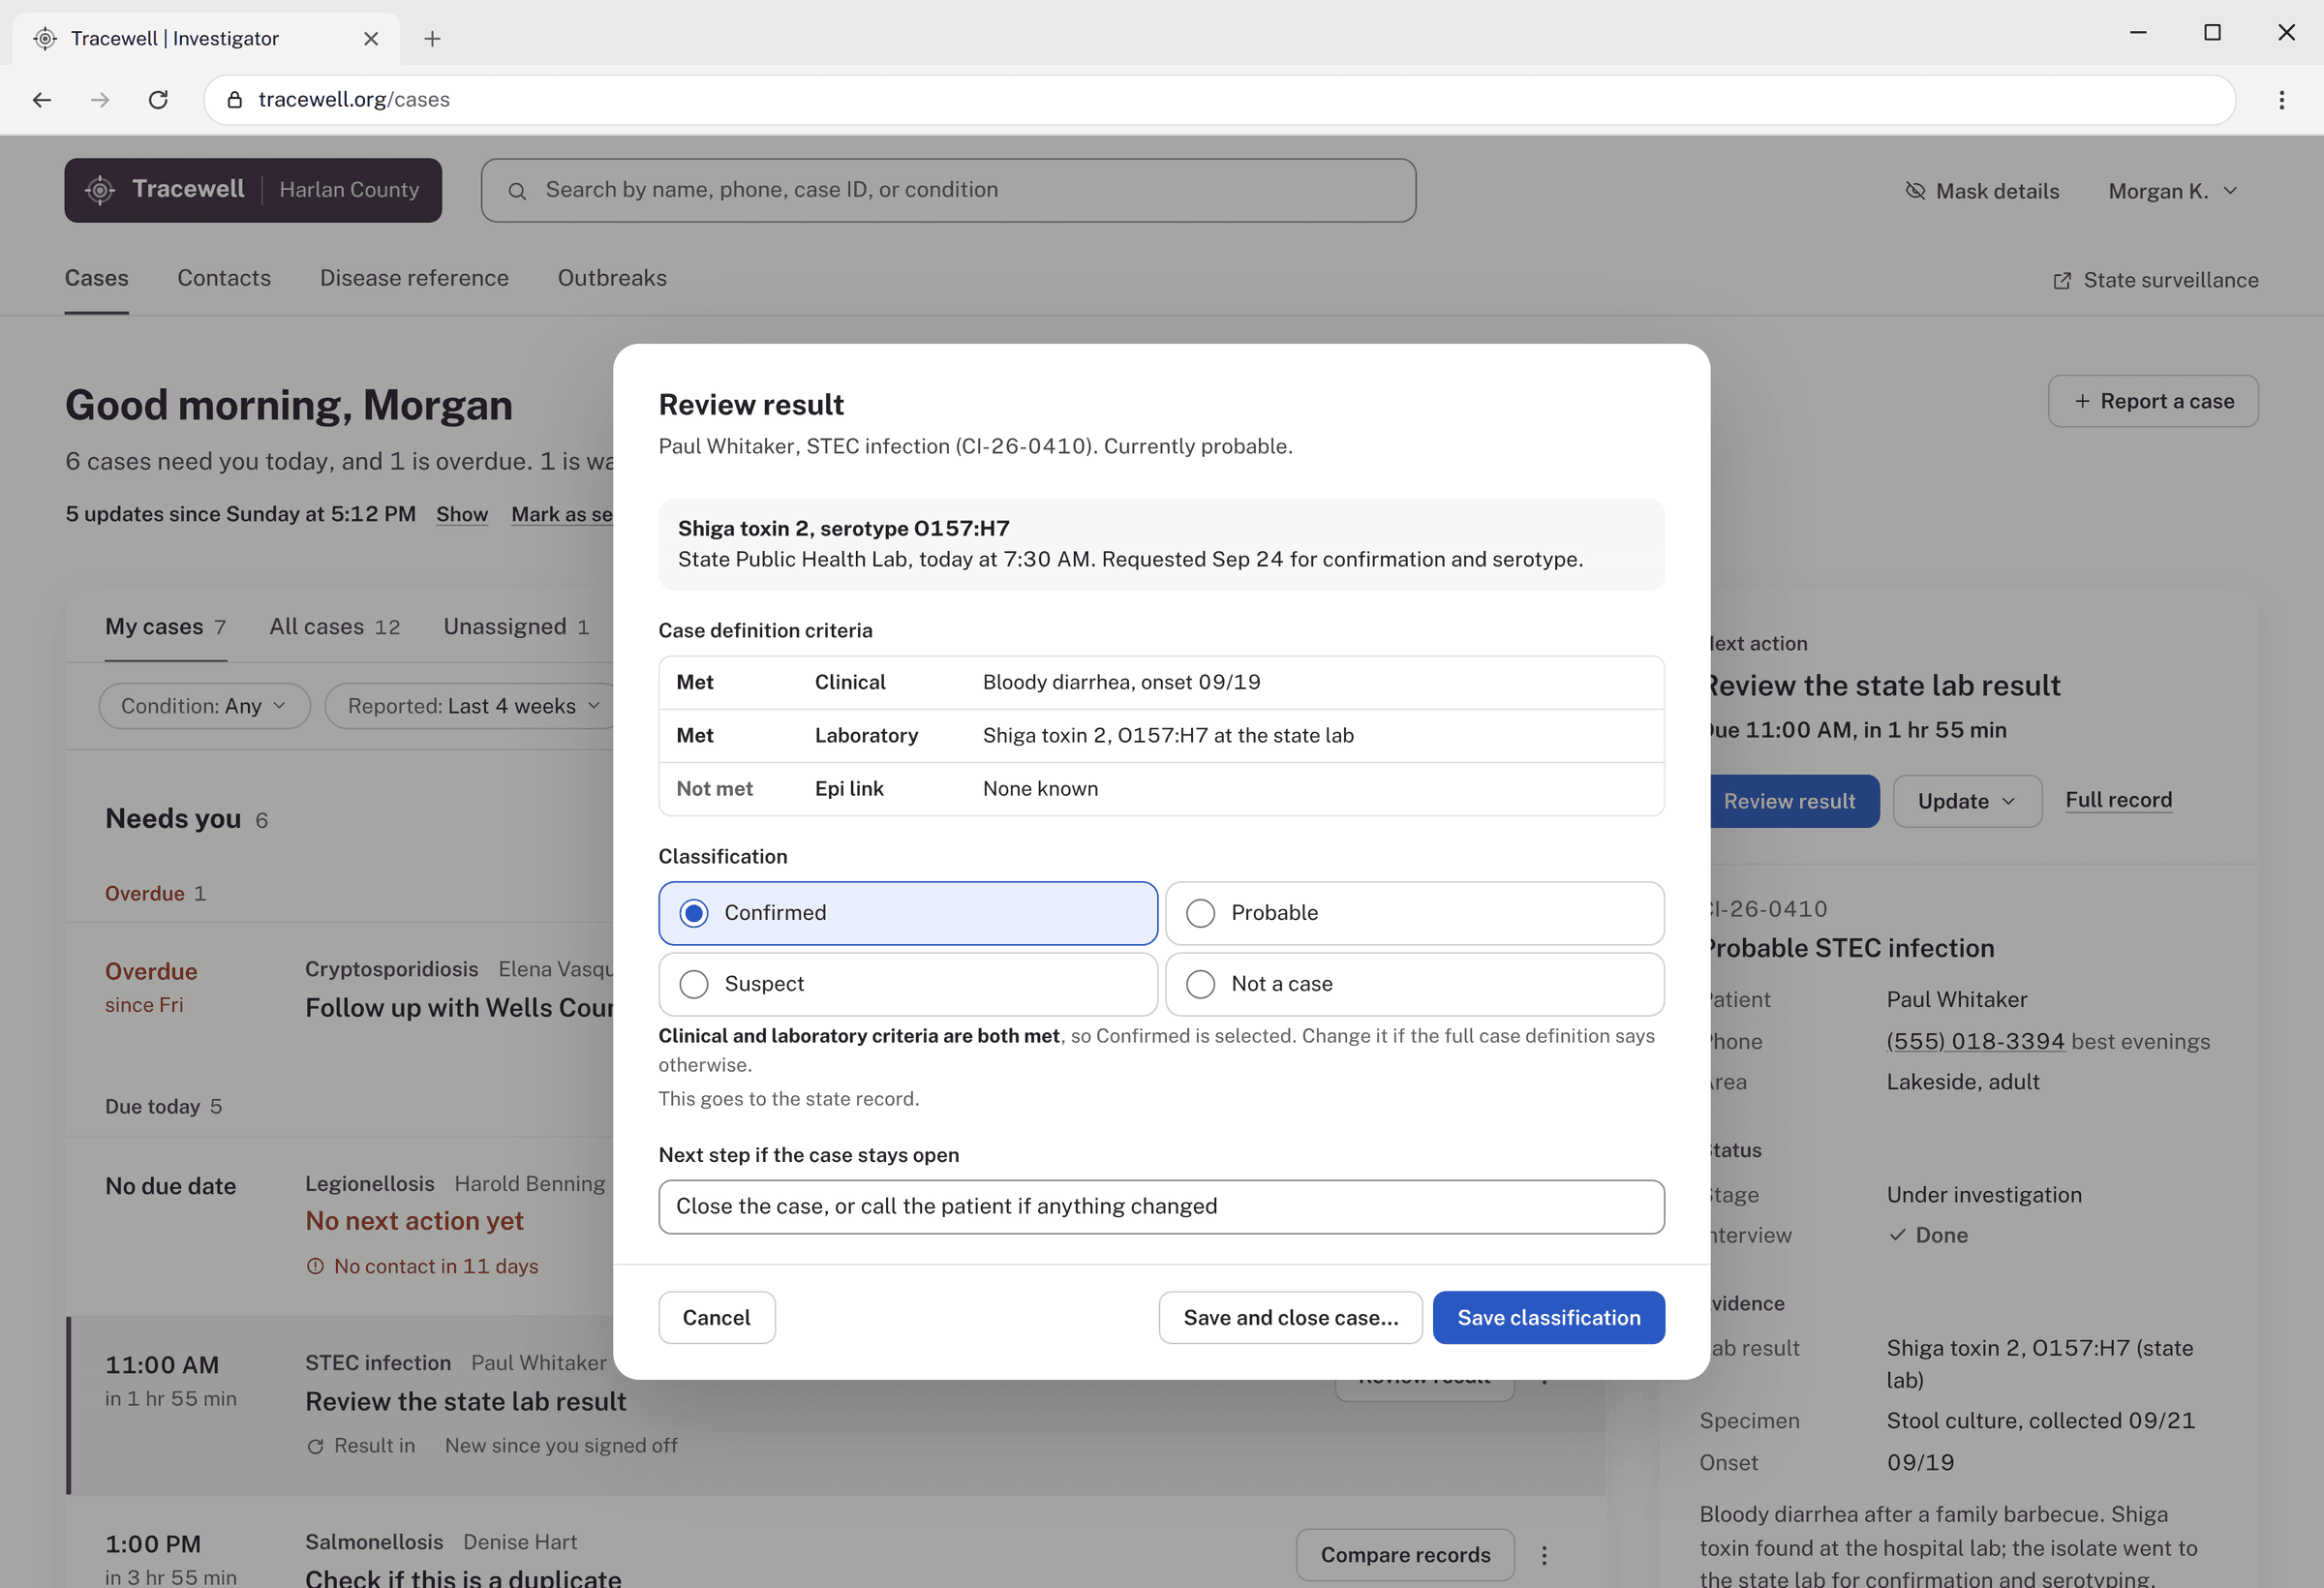Open a new browser tab
This screenshot has width=2324, height=1588.
[x=432, y=38]
